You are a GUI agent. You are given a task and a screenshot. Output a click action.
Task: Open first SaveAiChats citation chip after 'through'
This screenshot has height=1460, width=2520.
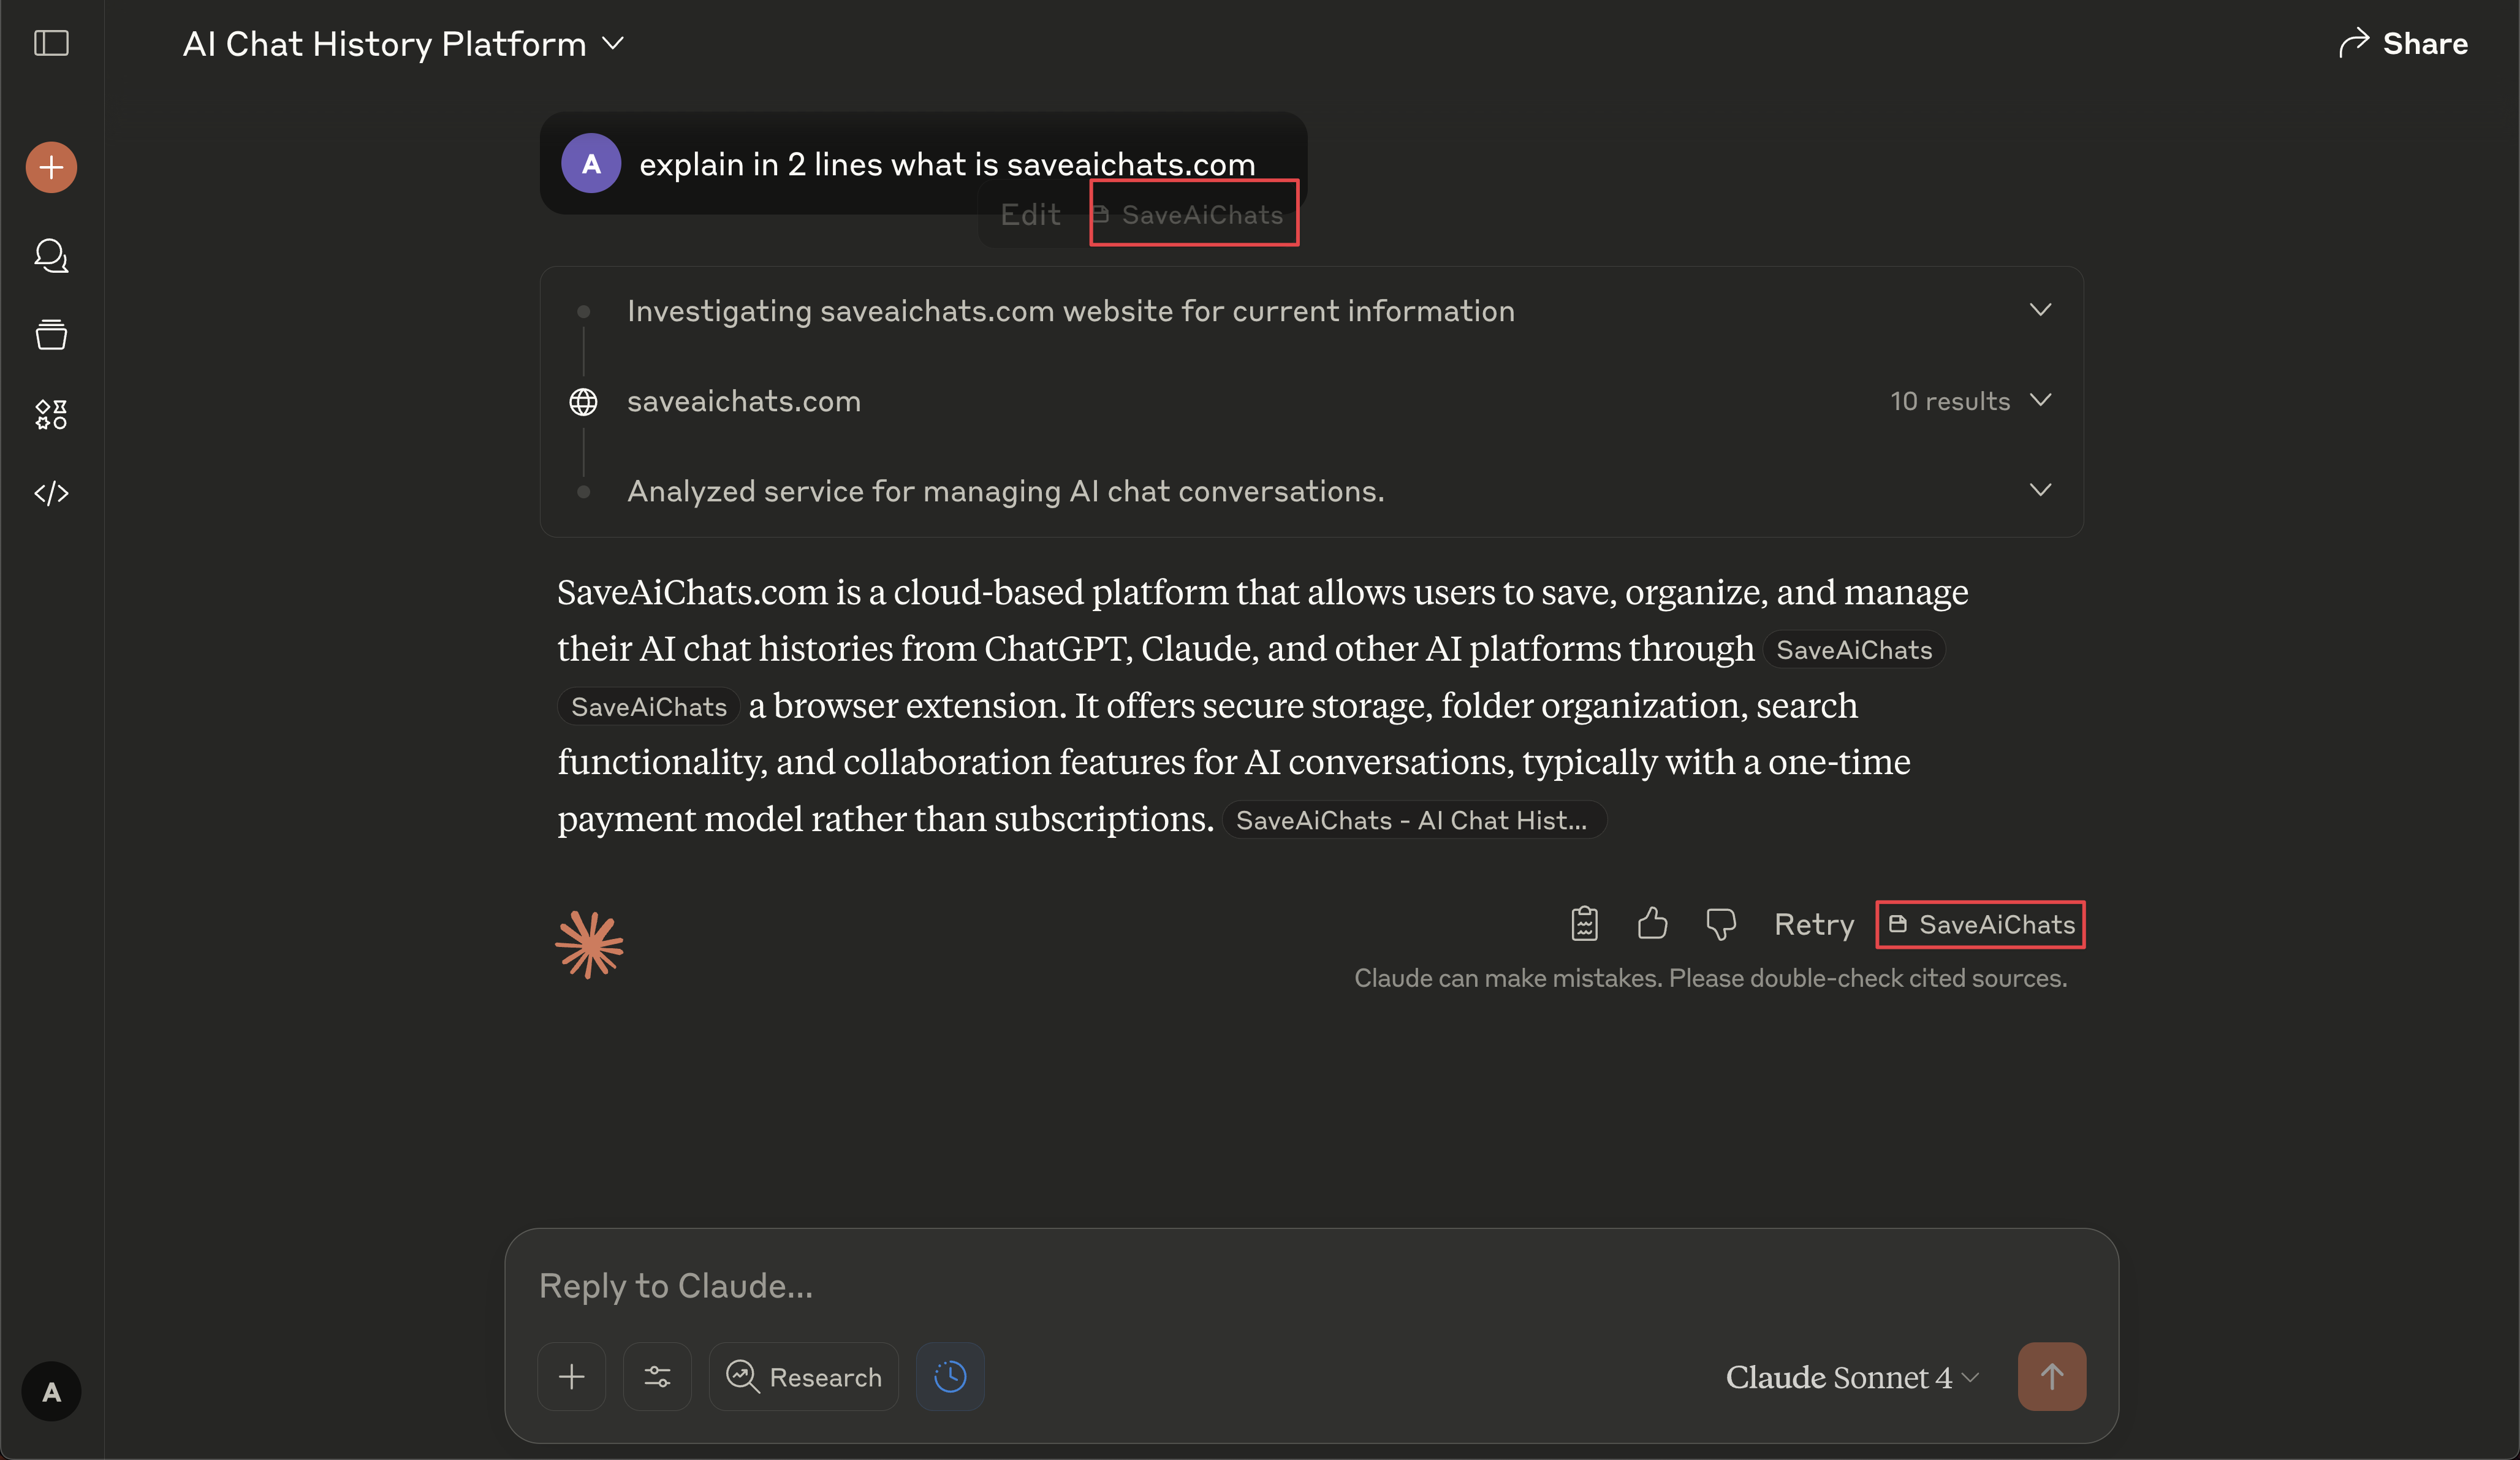click(x=1854, y=650)
